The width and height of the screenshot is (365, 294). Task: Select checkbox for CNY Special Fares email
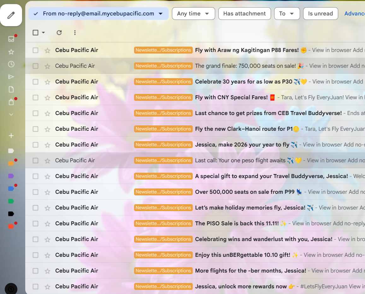(35, 97)
